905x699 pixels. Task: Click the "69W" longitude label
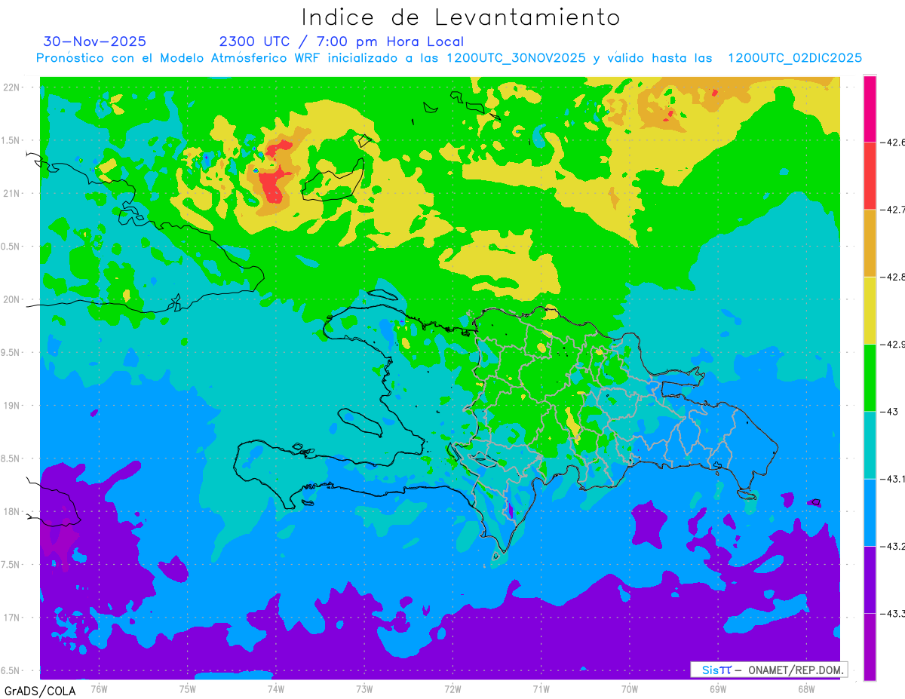pyautogui.click(x=718, y=688)
